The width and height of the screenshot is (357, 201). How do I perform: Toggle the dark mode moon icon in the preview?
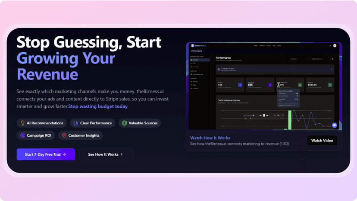point(330,46)
